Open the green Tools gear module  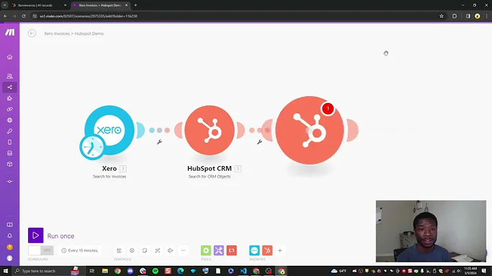tap(206, 250)
